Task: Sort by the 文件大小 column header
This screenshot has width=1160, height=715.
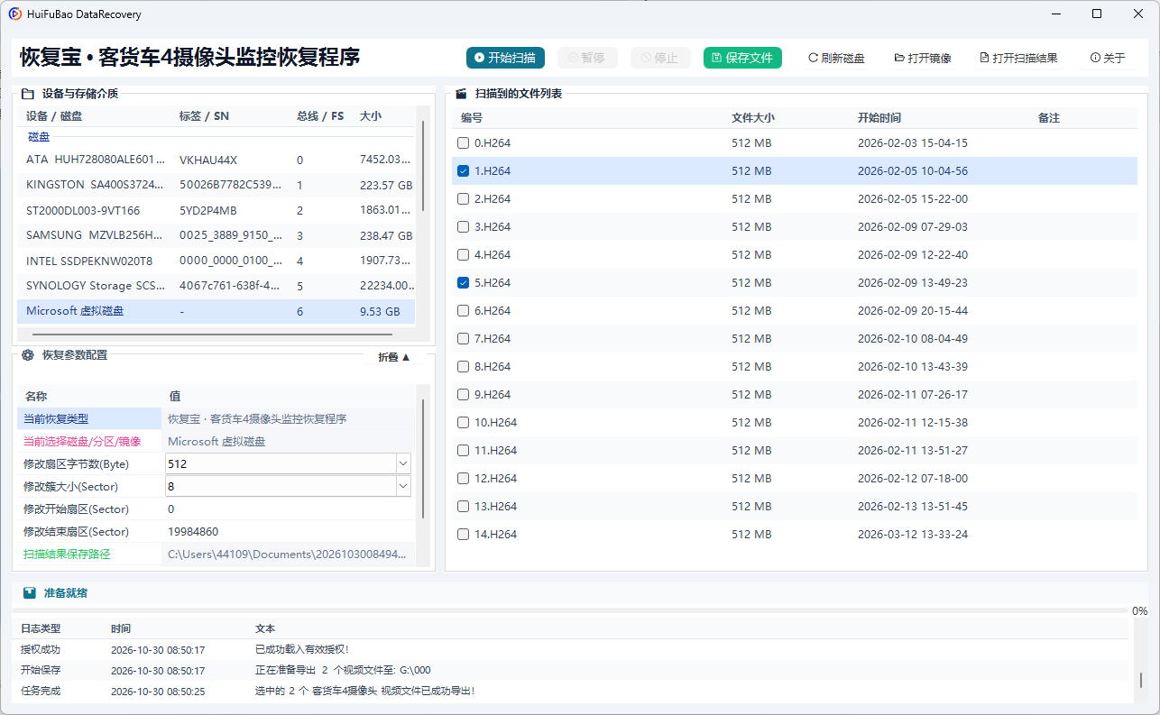Action: pyautogui.click(x=752, y=118)
